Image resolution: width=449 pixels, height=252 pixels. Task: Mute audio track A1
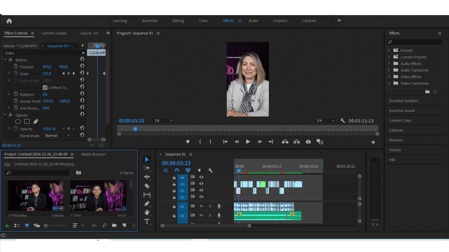point(201,206)
